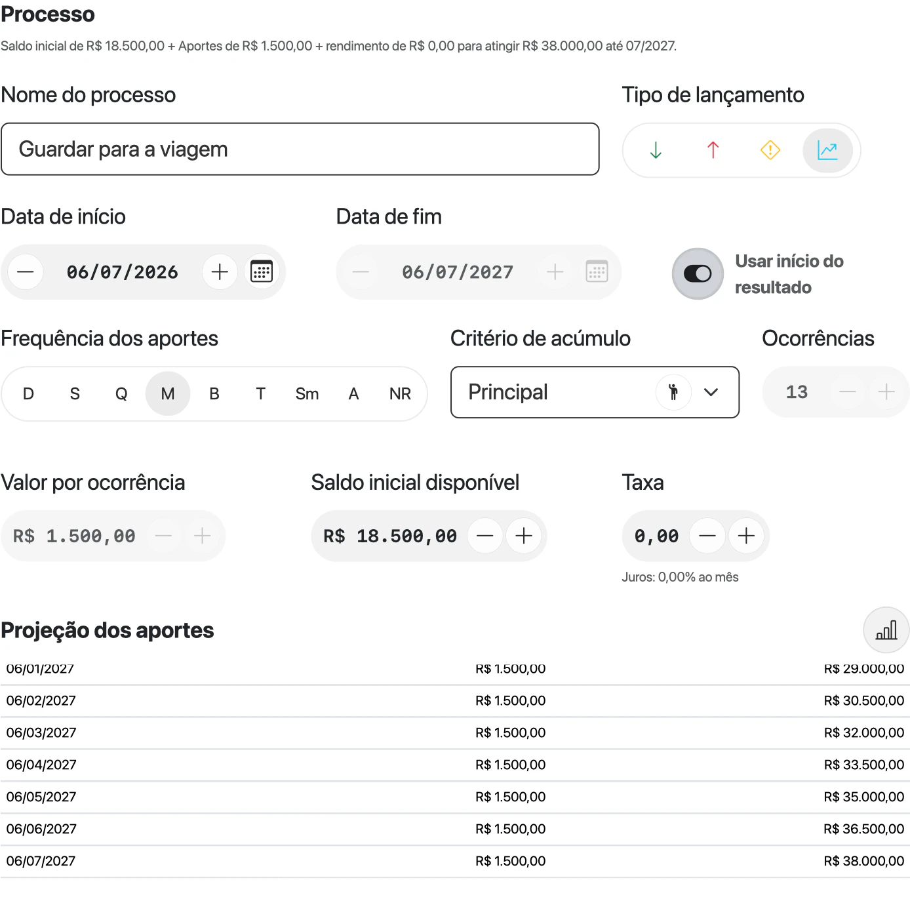Increase the start date with plus button

click(x=220, y=271)
